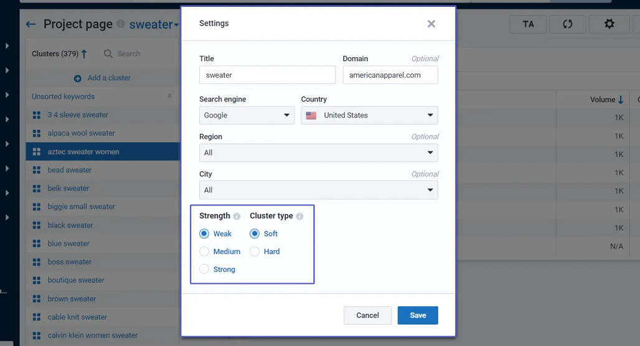Click the grid icon for calvin klein women sweater
640x346 pixels.
coord(36,335)
